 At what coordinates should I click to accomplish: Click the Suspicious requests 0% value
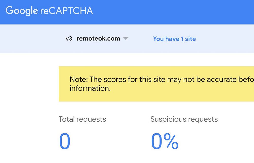(x=165, y=141)
